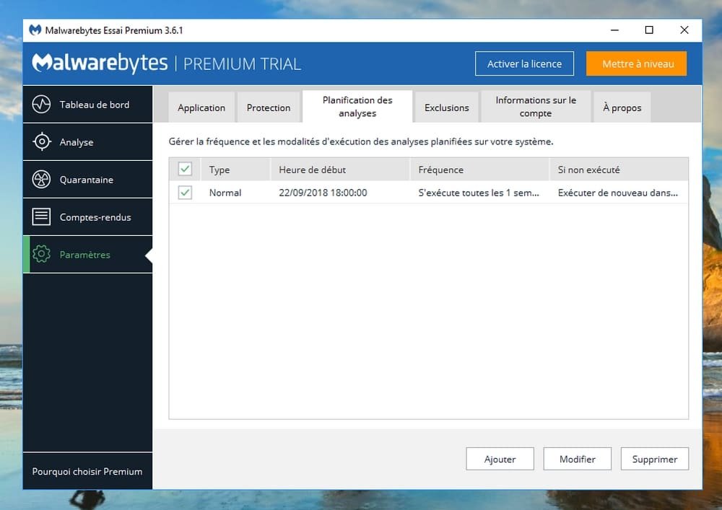Viewport: 722px width, 510px height.
Task: Click Ajouter to add a scheduled scan
Action: point(500,459)
